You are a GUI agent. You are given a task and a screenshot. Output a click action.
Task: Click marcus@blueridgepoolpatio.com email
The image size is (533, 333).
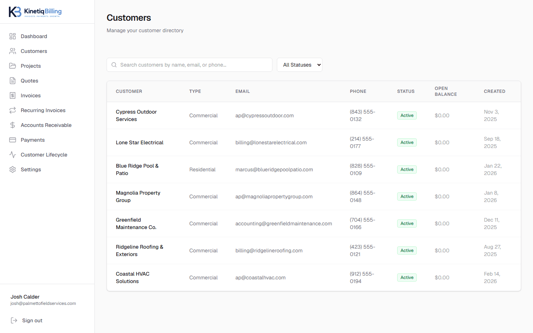pos(274,169)
